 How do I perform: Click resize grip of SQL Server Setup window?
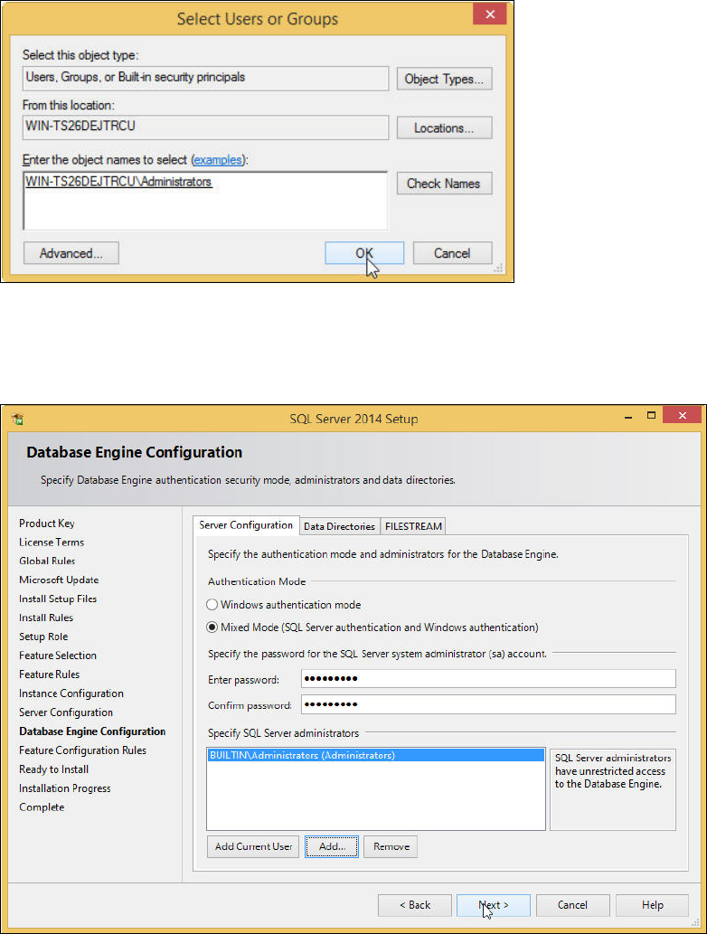pos(695,922)
